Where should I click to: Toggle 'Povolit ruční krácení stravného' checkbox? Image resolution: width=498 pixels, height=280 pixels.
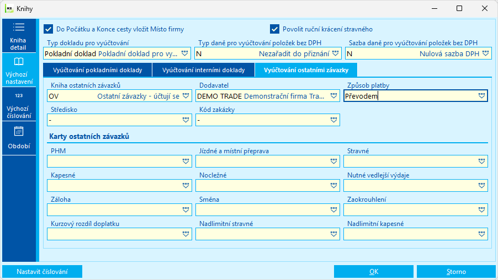tap(275, 29)
